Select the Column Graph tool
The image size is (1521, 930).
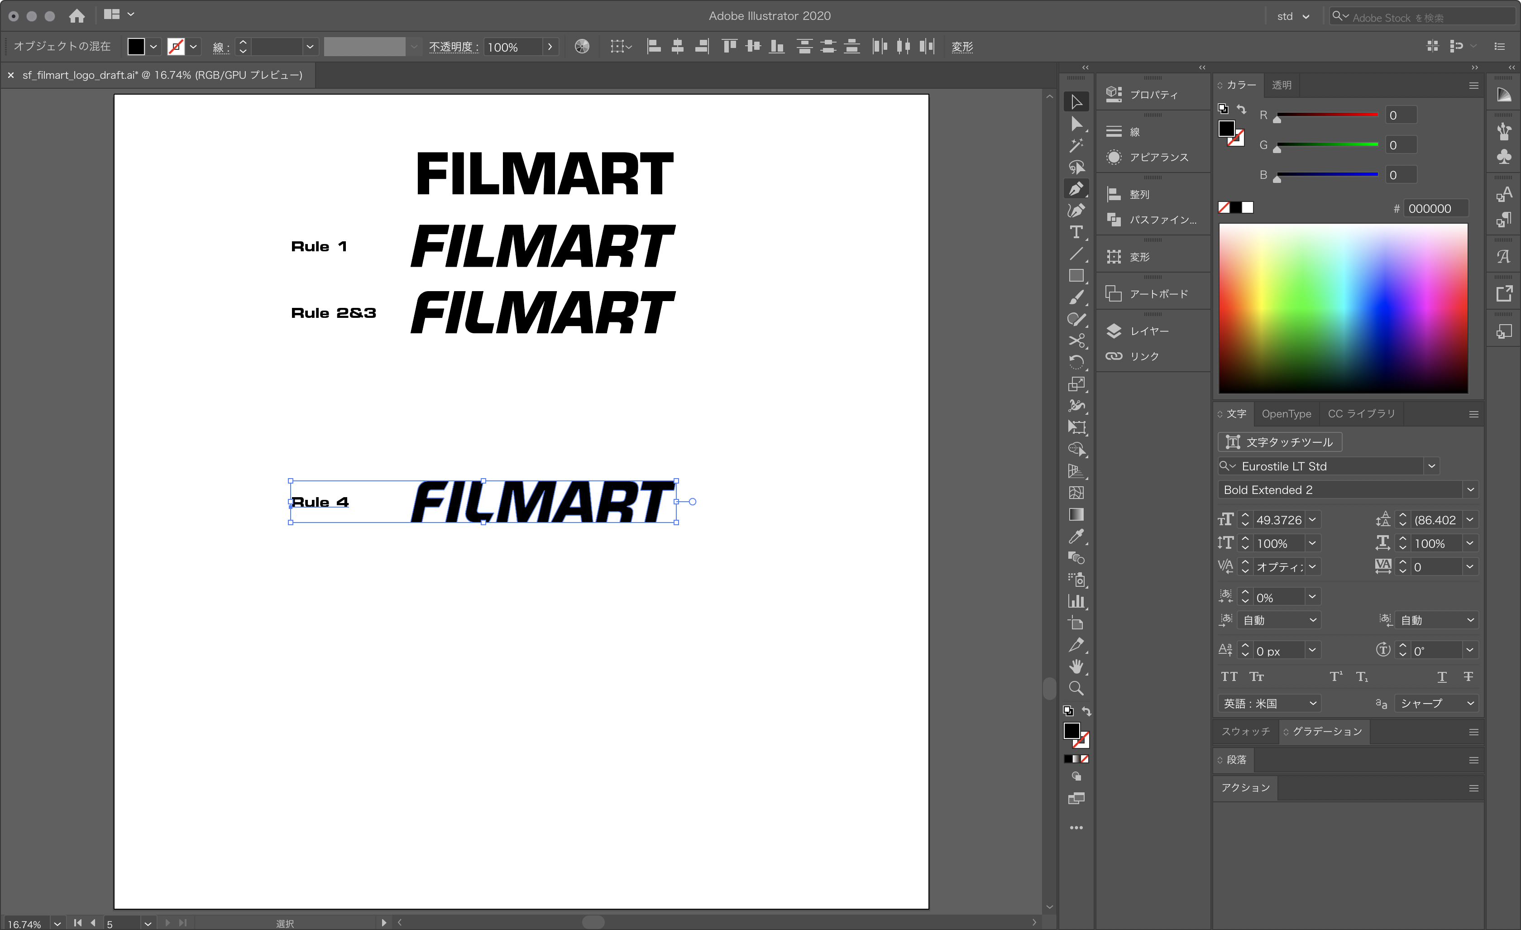pos(1076,601)
